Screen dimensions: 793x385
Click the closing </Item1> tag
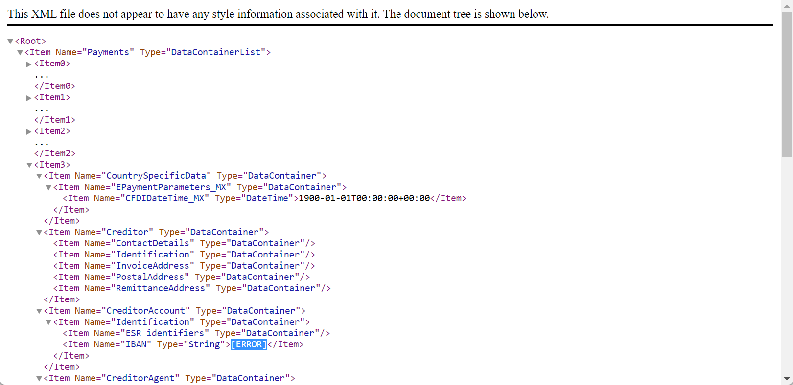pyautogui.click(x=55, y=120)
